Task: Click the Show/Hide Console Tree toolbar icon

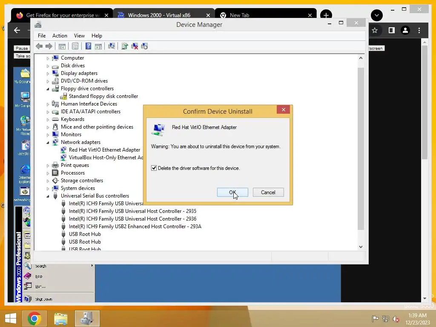Action: pyautogui.click(x=62, y=46)
